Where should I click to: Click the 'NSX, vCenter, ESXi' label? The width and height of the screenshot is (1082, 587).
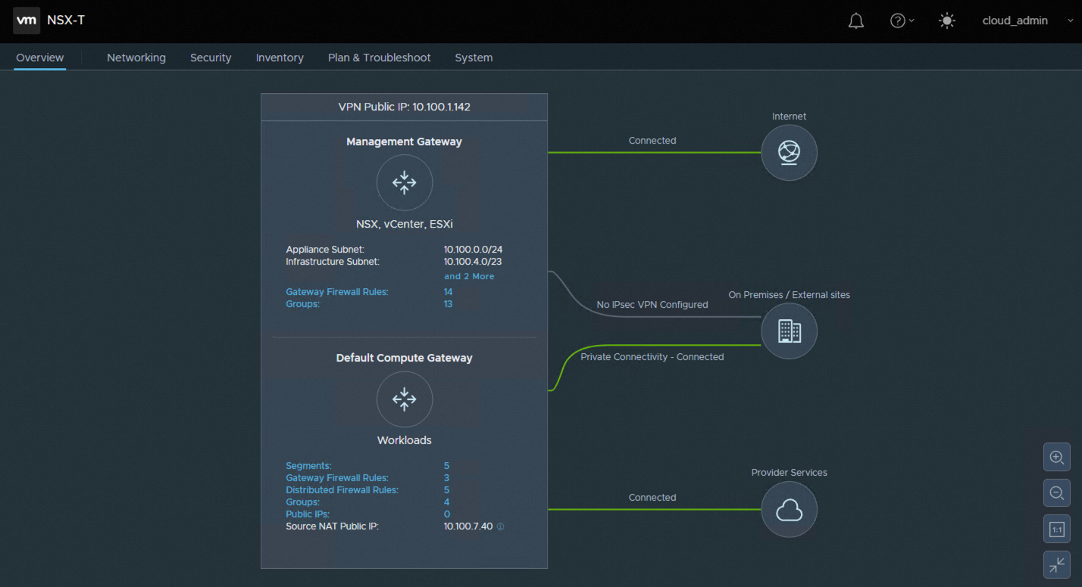click(405, 224)
